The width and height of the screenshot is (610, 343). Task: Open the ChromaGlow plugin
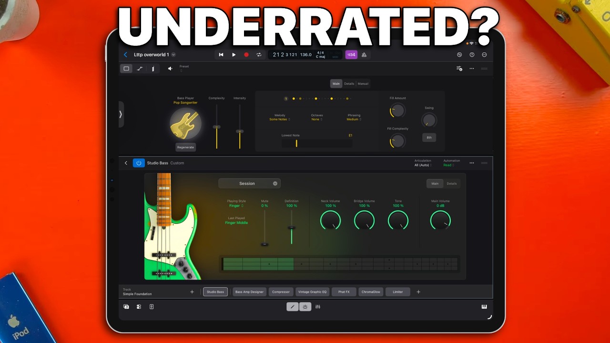click(x=371, y=292)
